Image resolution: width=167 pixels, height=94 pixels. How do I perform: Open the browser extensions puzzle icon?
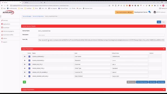click(155, 5)
